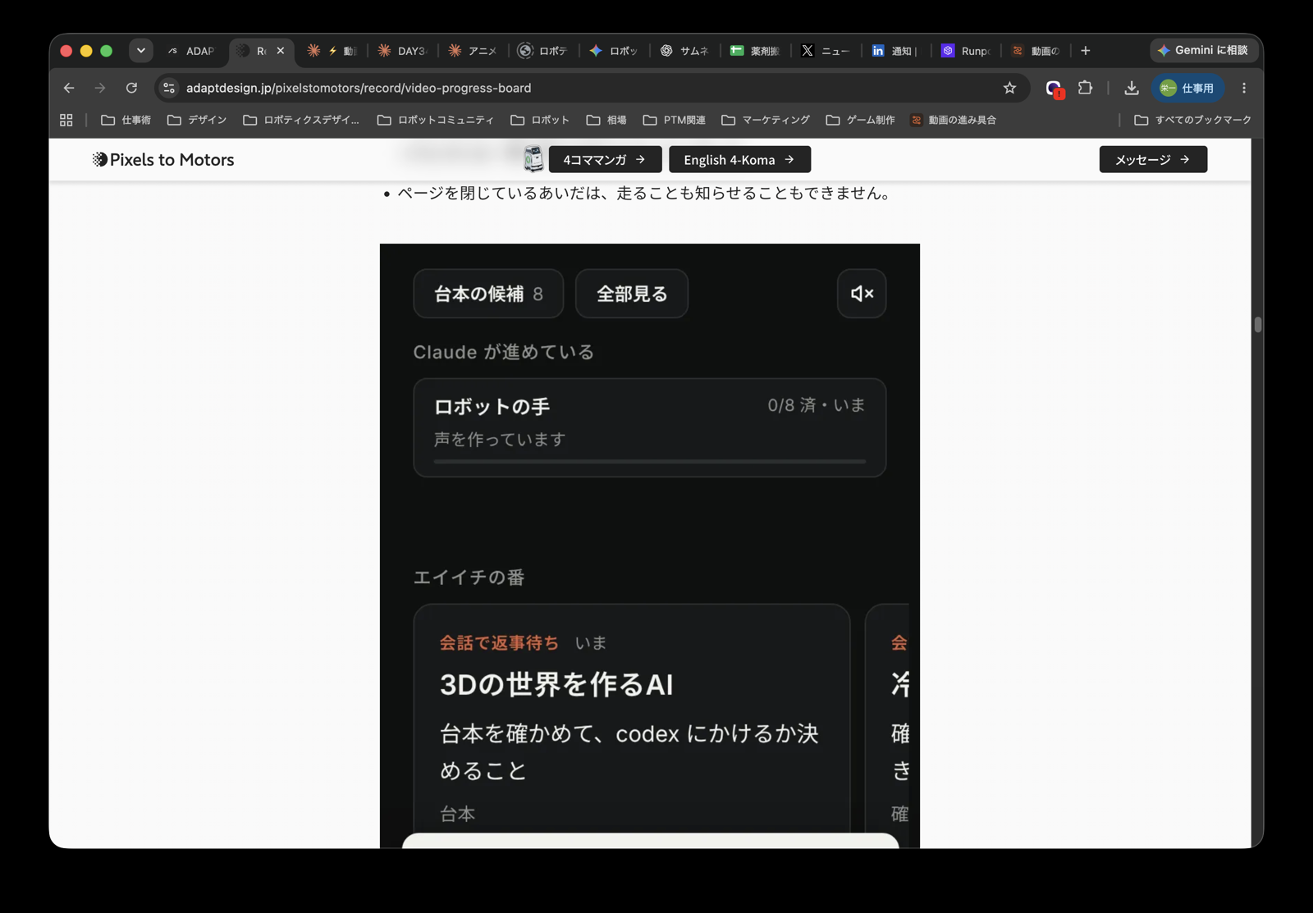1313x913 pixels.
Task: Open the すべてのブックマーク folder
Action: pyautogui.click(x=1192, y=120)
